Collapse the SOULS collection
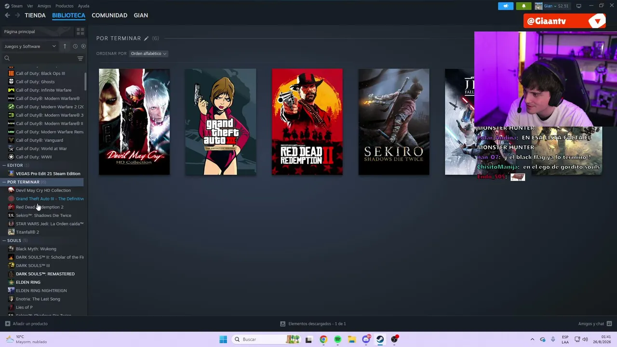 coord(4,240)
